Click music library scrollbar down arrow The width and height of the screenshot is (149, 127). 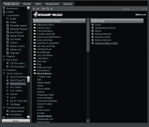[88, 121]
